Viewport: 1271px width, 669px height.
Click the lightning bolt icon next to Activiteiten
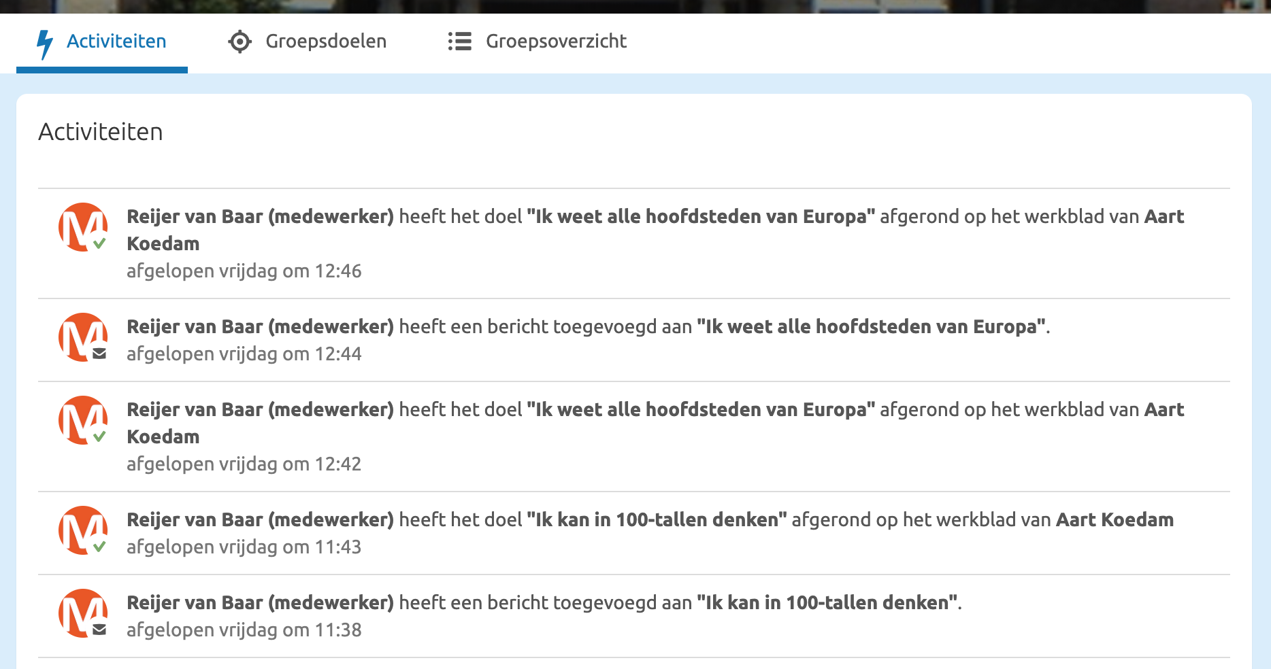coord(45,41)
